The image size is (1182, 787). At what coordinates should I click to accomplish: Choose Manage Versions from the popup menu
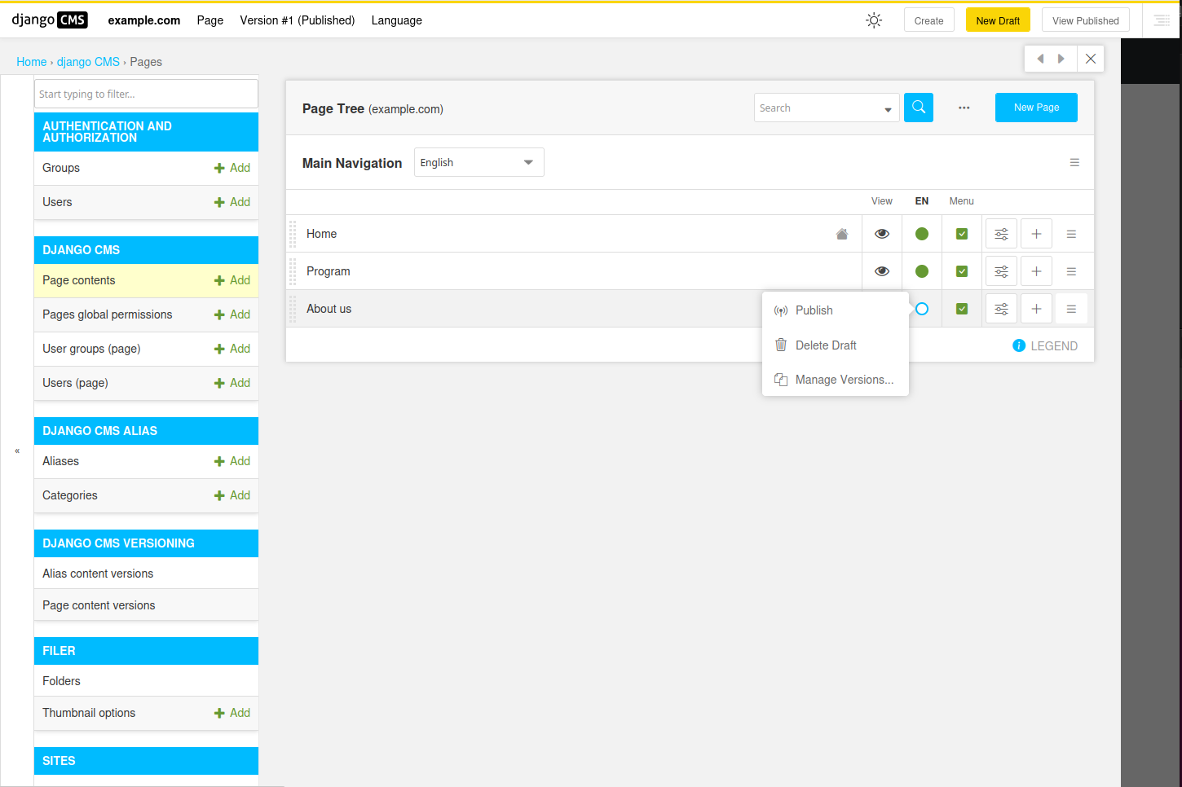click(x=844, y=380)
